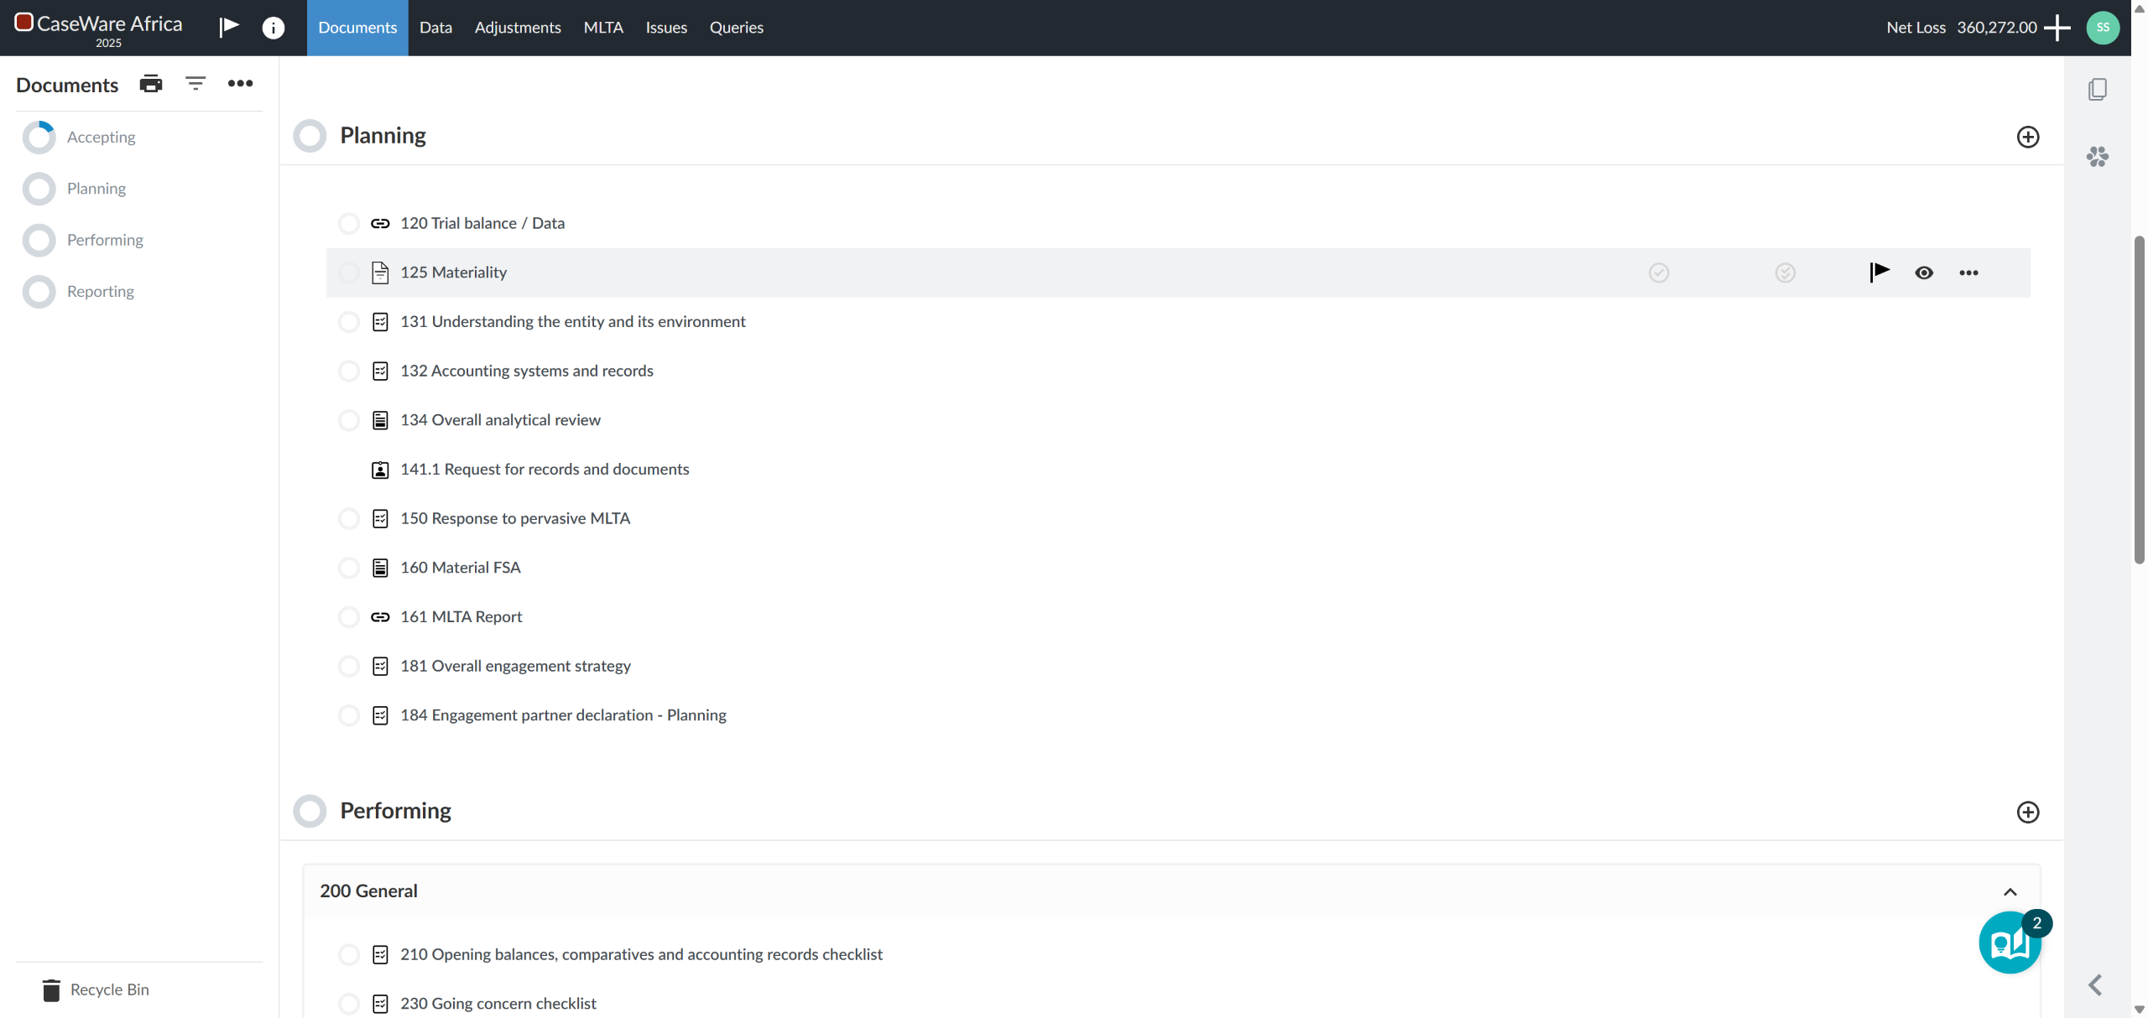Image resolution: width=2148 pixels, height=1018 pixels.
Task: Toggle visibility eye for 125 Materiality
Action: (1924, 273)
